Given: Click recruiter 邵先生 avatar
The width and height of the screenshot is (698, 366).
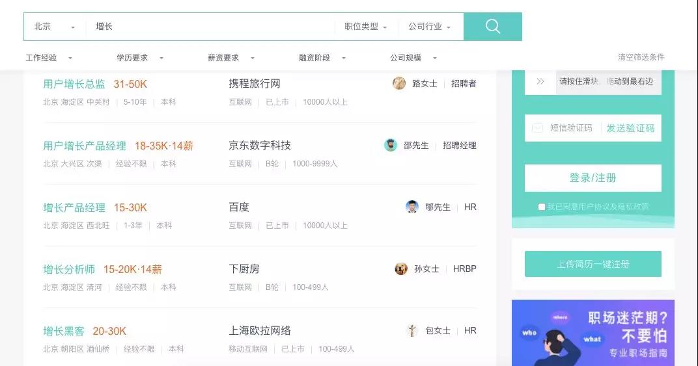Looking at the screenshot, I should coord(391,145).
